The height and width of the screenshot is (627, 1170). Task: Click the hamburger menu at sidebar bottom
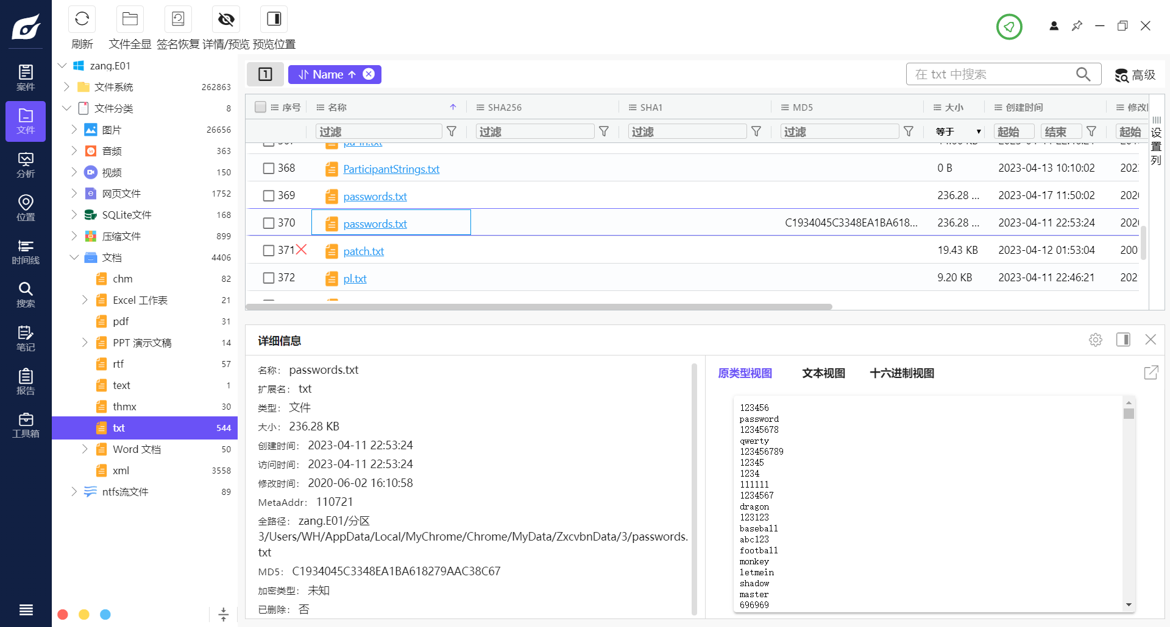coord(26,609)
